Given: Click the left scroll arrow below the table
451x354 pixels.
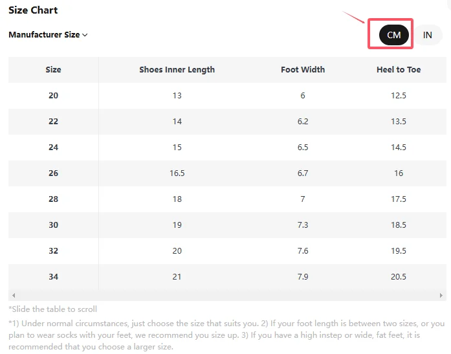Looking at the screenshot, I should click(x=14, y=295).
